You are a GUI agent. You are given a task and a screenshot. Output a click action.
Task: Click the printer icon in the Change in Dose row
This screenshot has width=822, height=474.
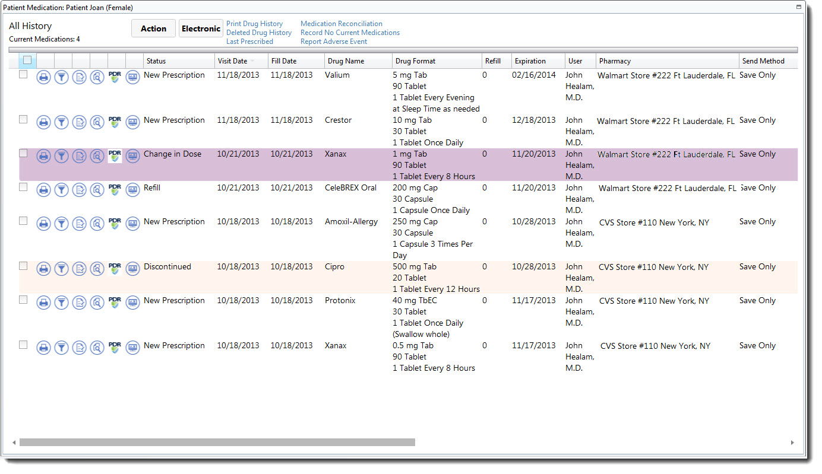(x=43, y=156)
